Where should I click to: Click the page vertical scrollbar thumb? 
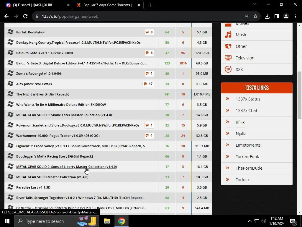(299, 95)
